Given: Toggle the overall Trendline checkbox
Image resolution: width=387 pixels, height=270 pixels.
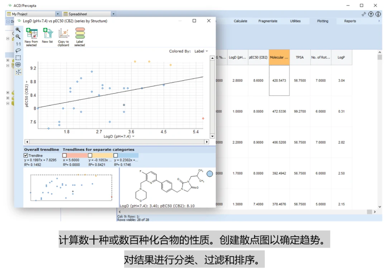Looking at the screenshot, I should [26, 155].
